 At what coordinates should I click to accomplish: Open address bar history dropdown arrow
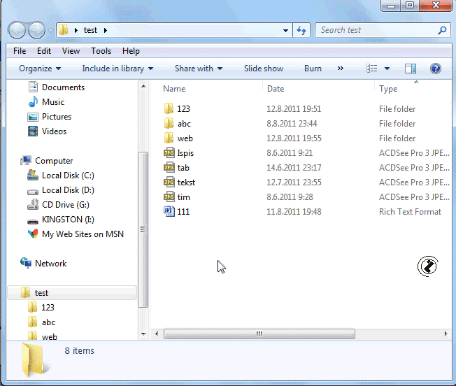(285, 31)
